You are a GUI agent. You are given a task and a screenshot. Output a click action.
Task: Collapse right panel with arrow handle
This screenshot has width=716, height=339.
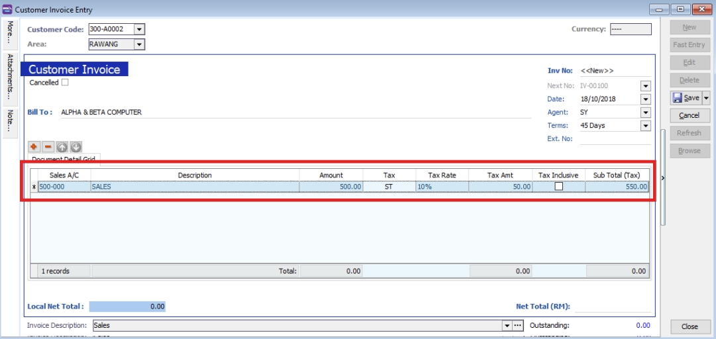pos(663,178)
